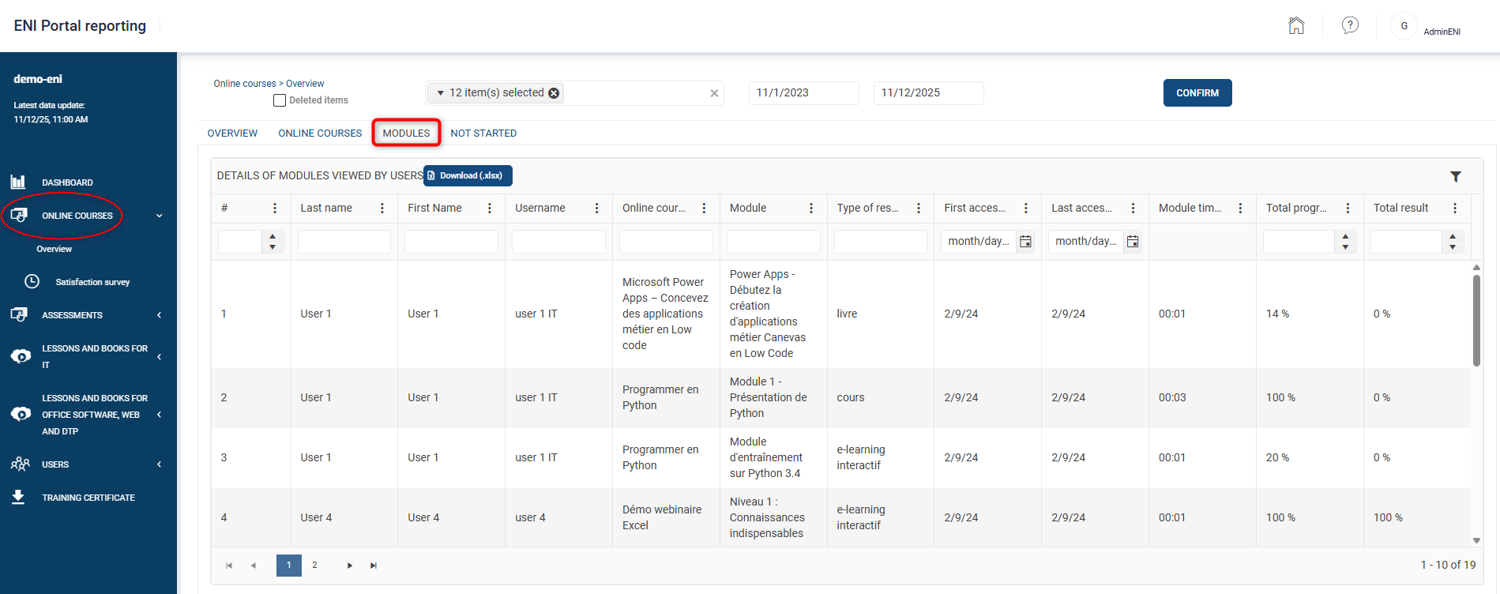Screen dimensions: 1500x594
Task: Go to the previous results page
Action: 254,566
